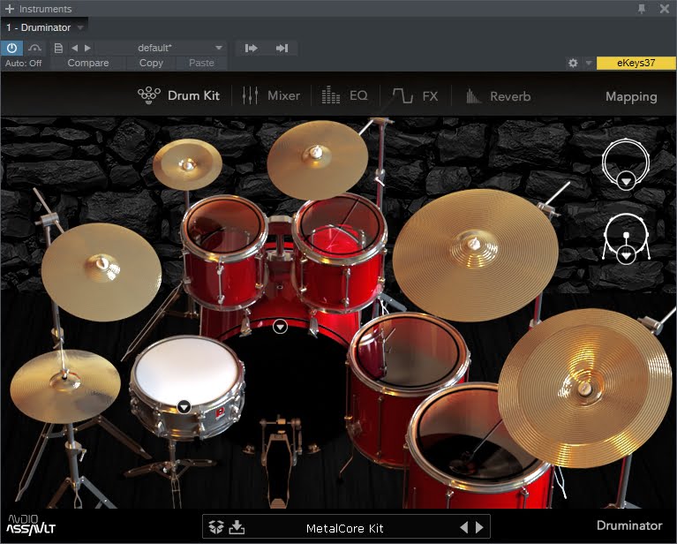
Task: Hit the upper floor tom
Action: coord(407,351)
